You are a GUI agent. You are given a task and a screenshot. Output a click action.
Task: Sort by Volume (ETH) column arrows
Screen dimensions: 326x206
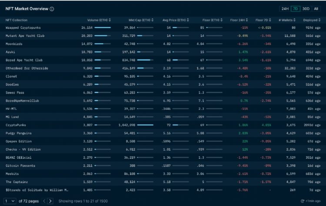110,20
